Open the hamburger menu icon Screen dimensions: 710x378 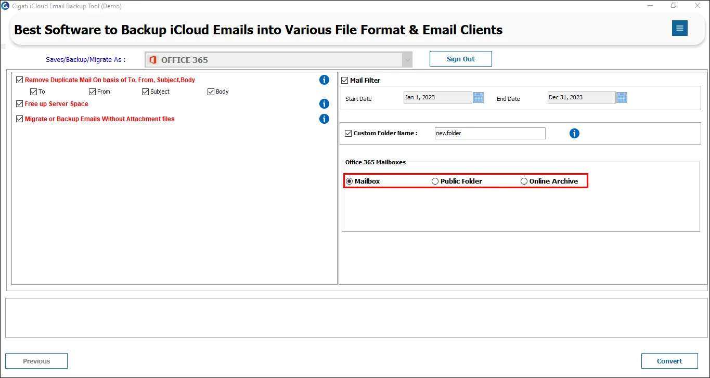[x=679, y=28]
